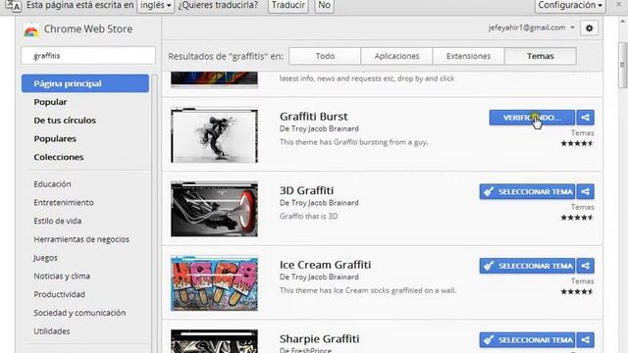The width and height of the screenshot is (628, 353).
Task: Click the graffitis search field
Action: (x=88, y=56)
